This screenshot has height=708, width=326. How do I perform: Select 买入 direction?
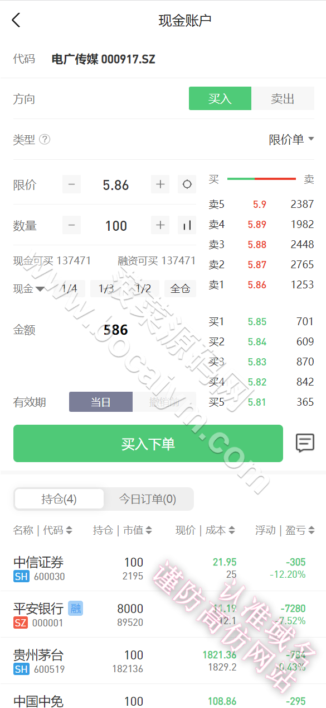(x=220, y=98)
